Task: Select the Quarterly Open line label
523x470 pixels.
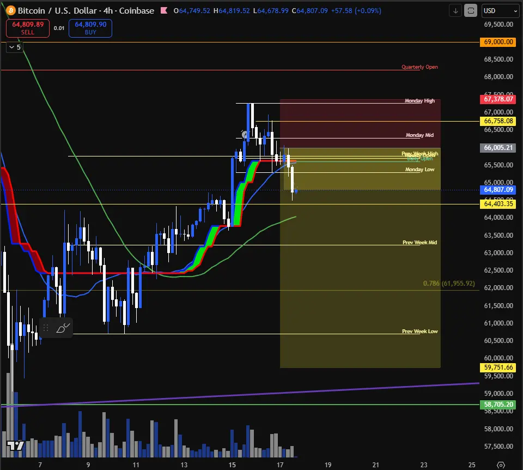Action: coord(419,67)
